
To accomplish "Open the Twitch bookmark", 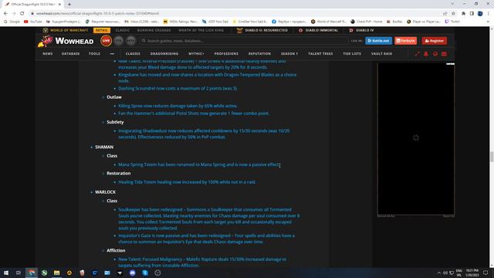I will (452, 22).
